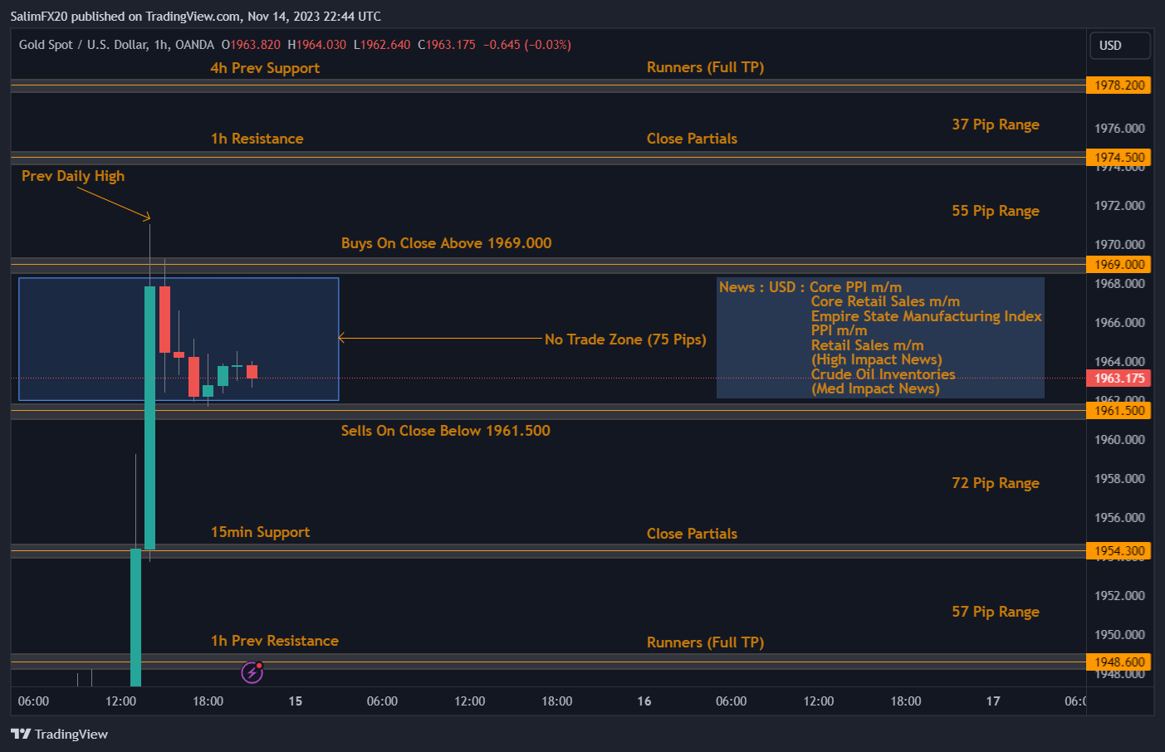
Task: Click the open value O1963.820
Action: [251, 45]
